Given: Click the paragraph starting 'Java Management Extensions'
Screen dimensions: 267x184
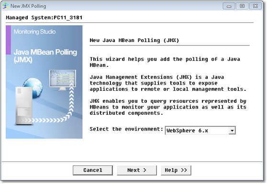Looking at the screenshot, I should pyautogui.click(x=168, y=83).
